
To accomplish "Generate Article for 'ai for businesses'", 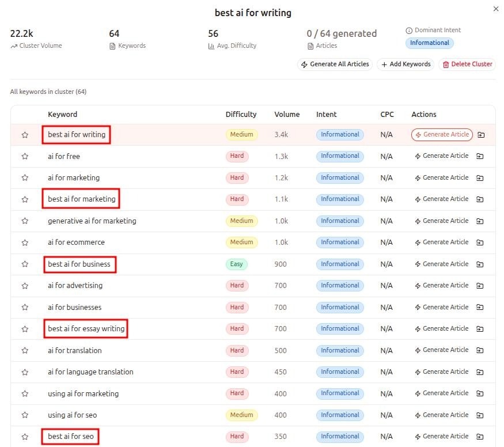I will [442, 307].
